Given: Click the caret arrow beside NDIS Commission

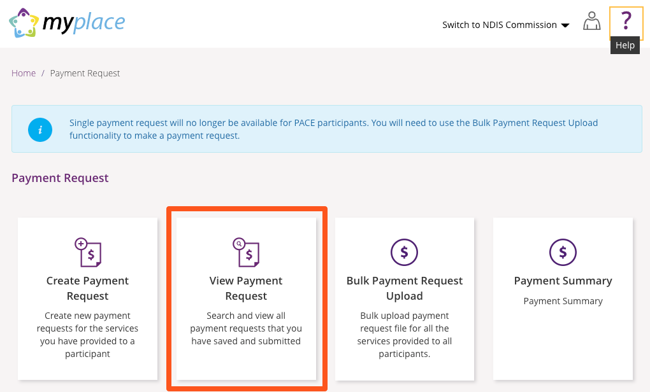Looking at the screenshot, I should point(565,25).
